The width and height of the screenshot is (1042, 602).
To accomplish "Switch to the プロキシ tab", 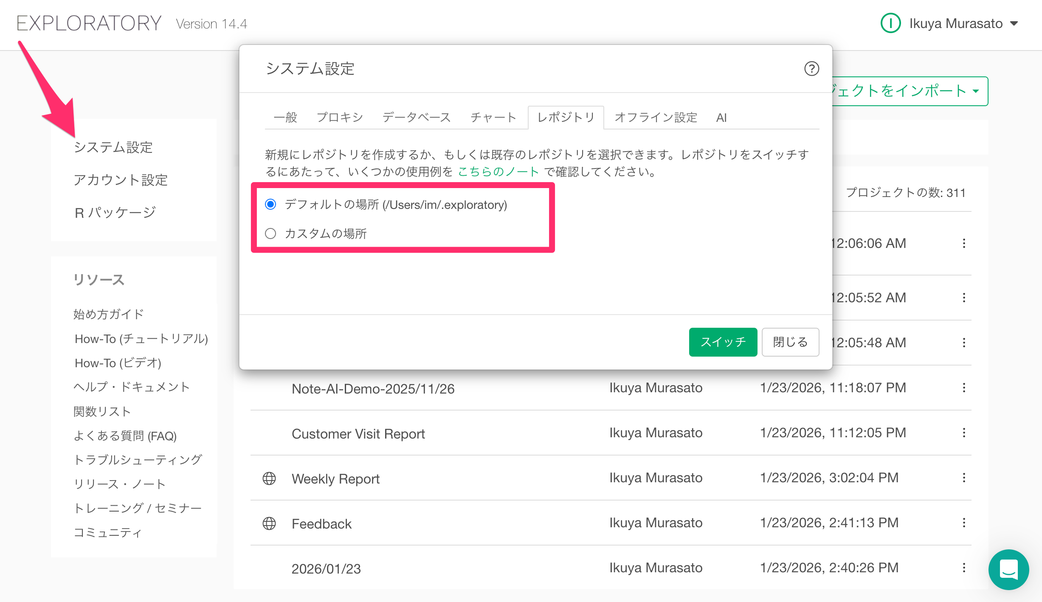I will (x=340, y=118).
